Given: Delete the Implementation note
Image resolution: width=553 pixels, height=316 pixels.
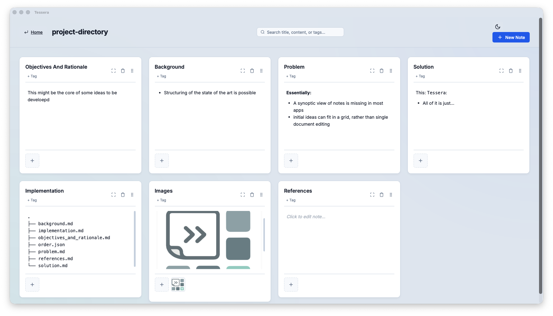Looking at the screenshot, I should (x=123, y=195).
